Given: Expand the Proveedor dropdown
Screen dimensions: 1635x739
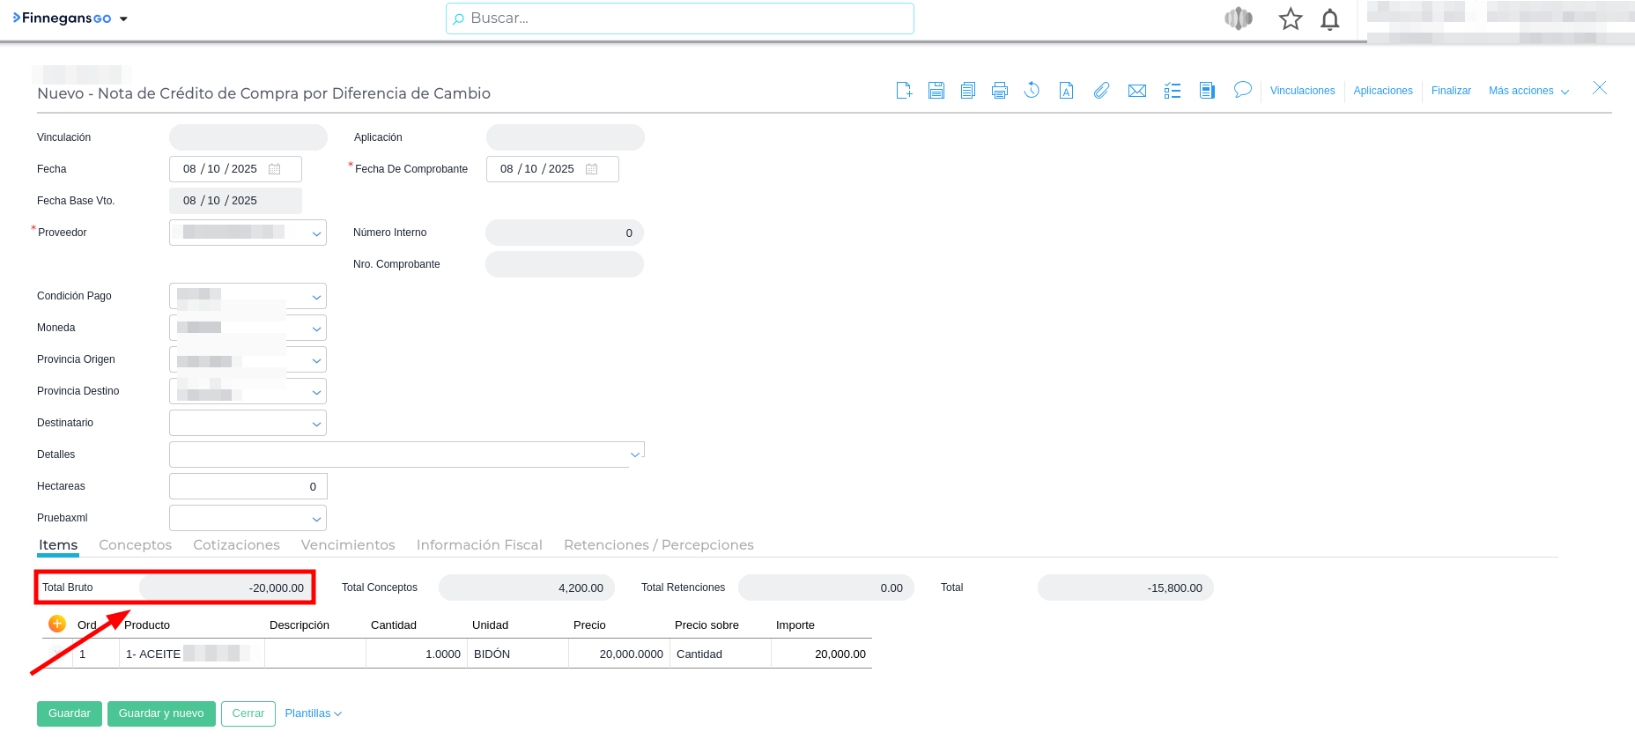Looking at the screenshot, I should click(x=316, y=233).
